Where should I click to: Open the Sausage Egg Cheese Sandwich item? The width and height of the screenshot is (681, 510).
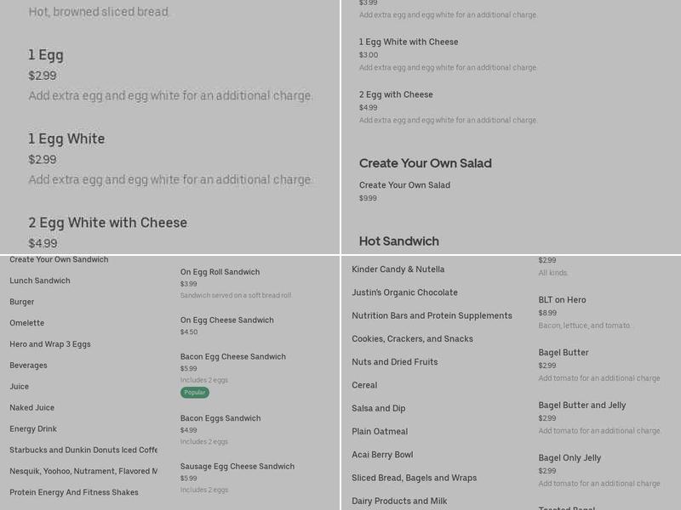coord(236,466)
